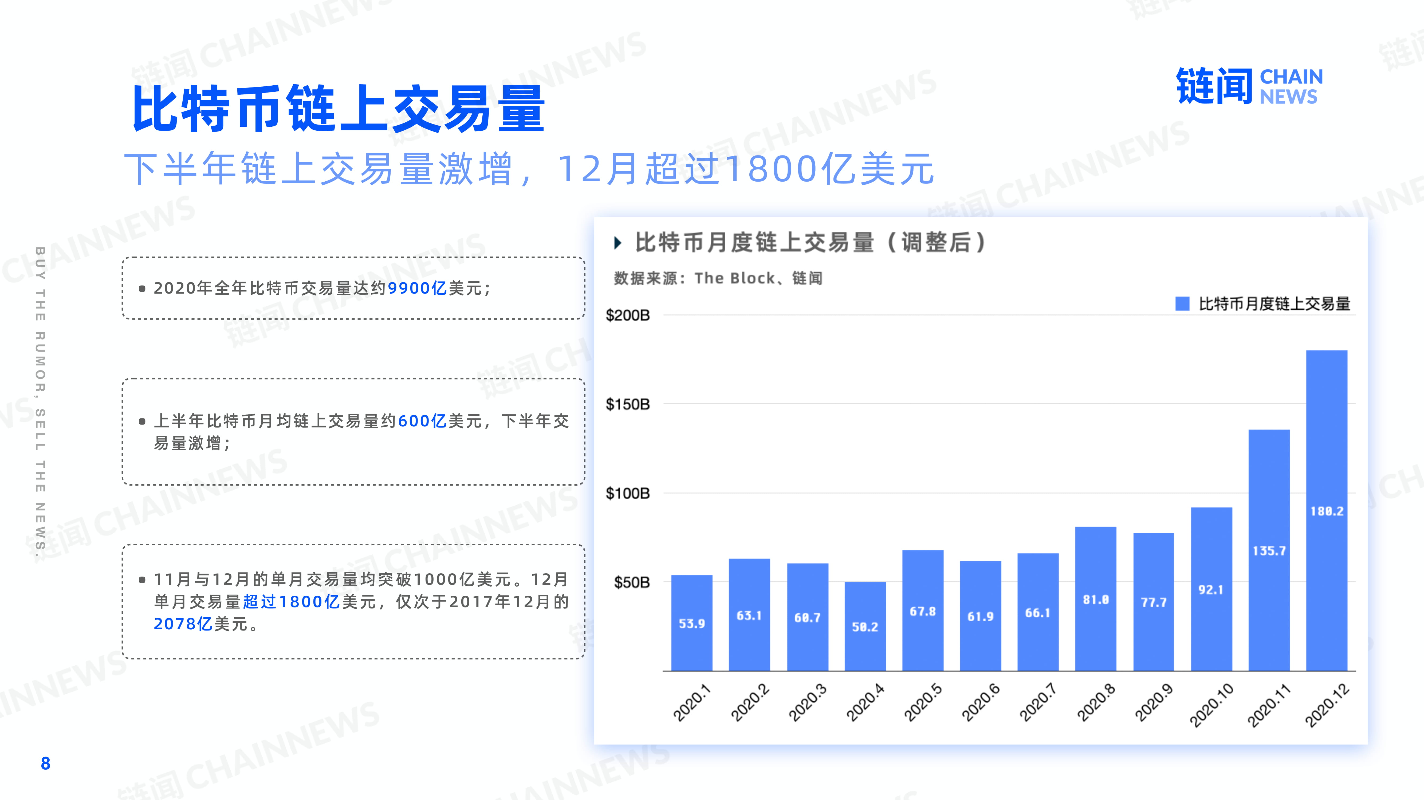Click the chart title 比特币月度链上交易量（调整后）
Screen dimensions: 1424x800
811,242
